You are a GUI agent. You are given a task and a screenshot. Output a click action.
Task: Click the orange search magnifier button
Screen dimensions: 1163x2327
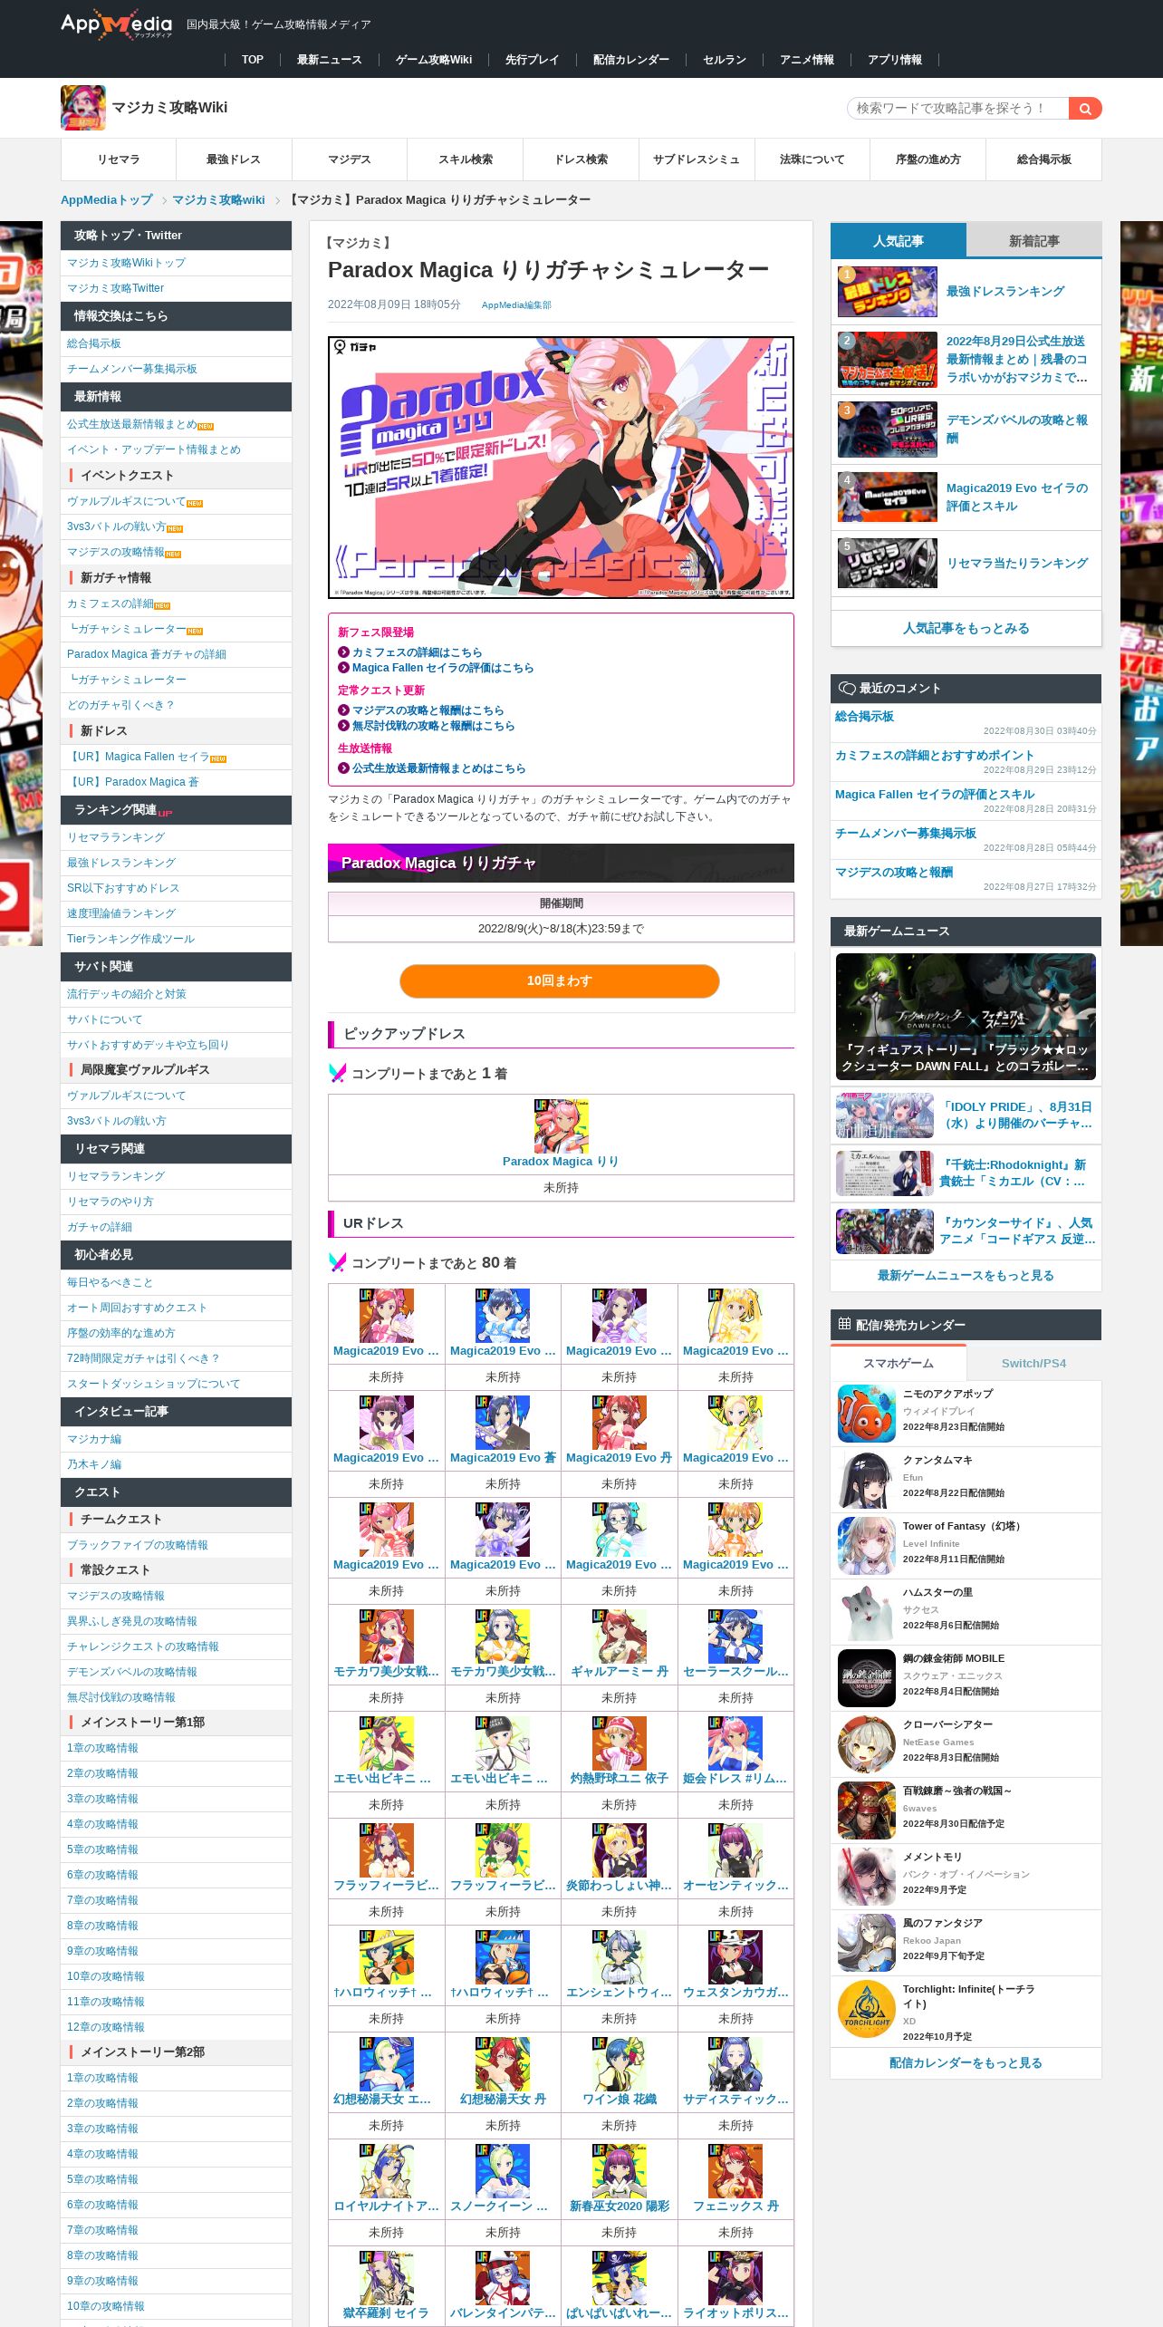(1085, 108)
